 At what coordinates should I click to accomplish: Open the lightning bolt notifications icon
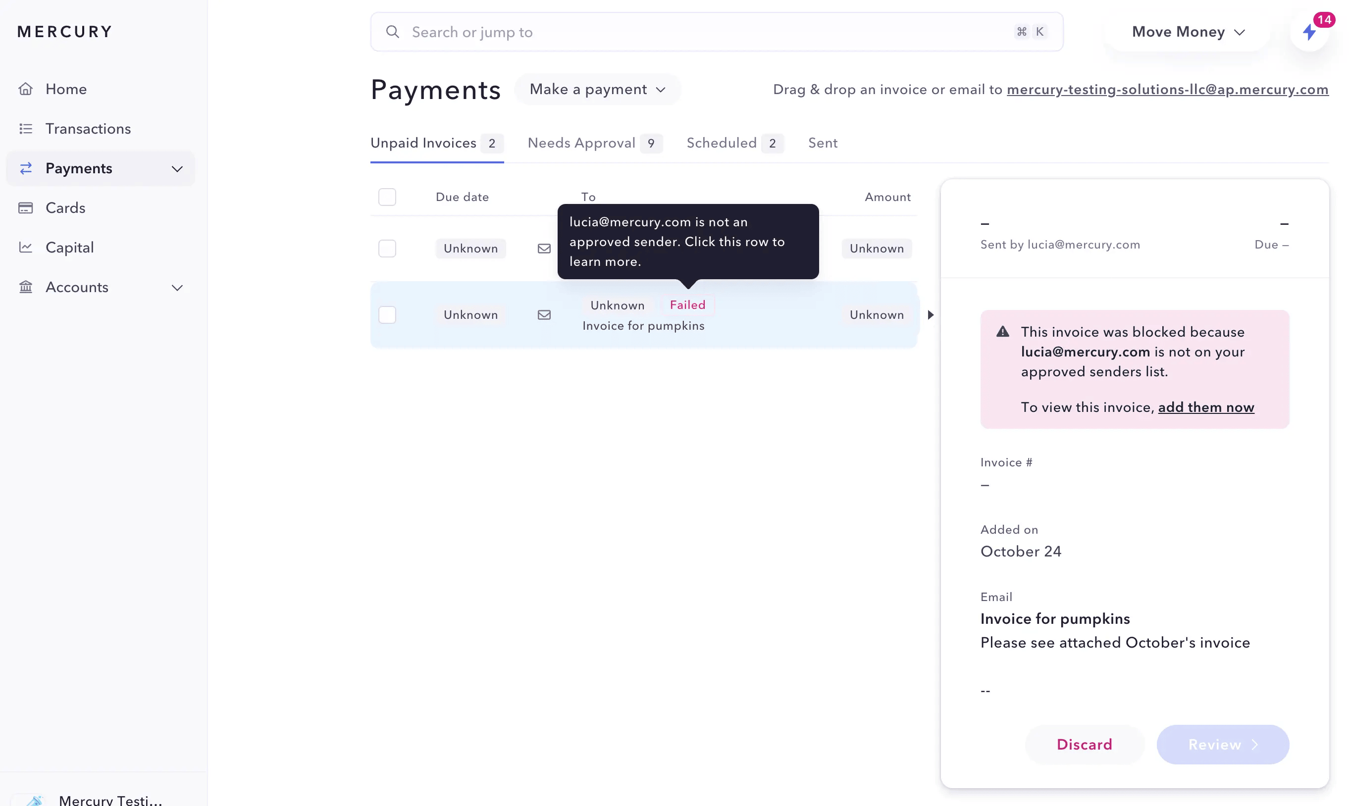[x=1309, y=32]
